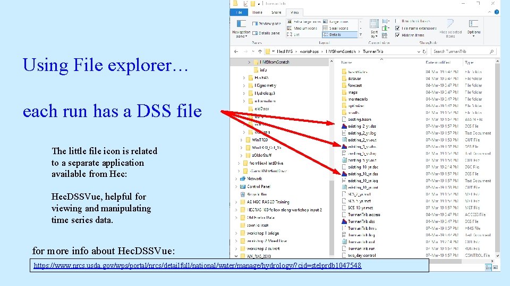Expand the HecRAS tree folder
510x286 pixels.
click(x=244, y=78)
